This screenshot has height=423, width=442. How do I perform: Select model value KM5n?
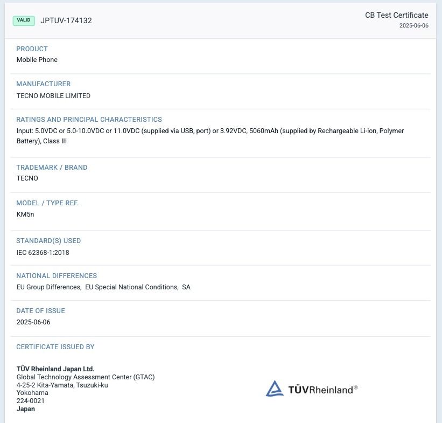[x=25, y=214]
